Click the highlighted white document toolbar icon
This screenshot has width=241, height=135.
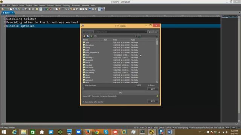(x=41, y=9)
